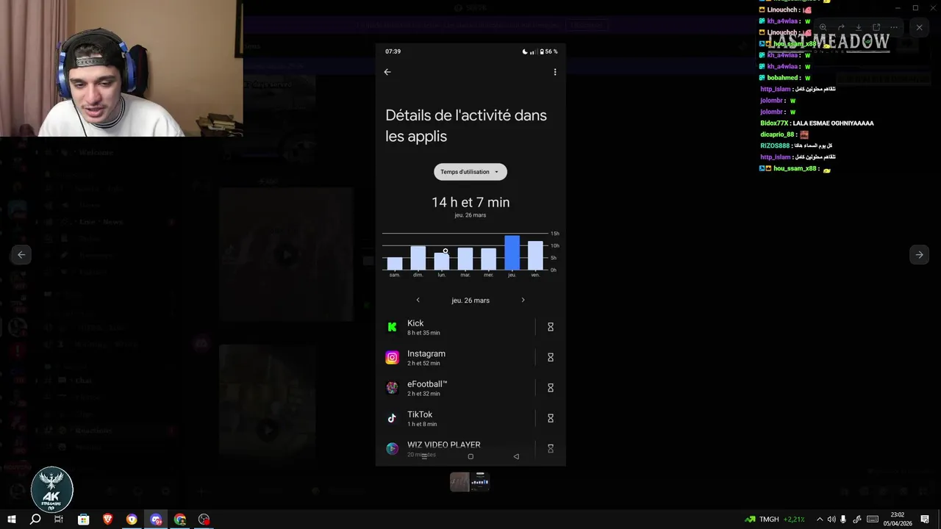Show the next image with right arrow
The image size is (941, 529).
click(x=919, y=255)
